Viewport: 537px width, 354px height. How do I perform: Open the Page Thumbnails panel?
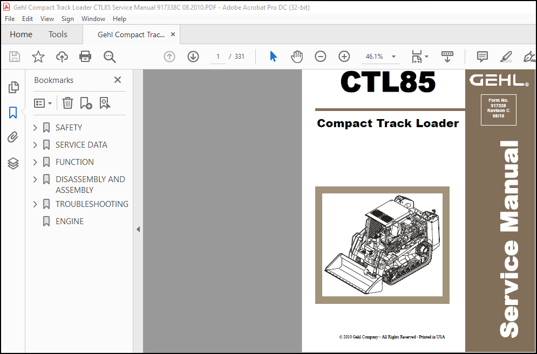(13, 87)
